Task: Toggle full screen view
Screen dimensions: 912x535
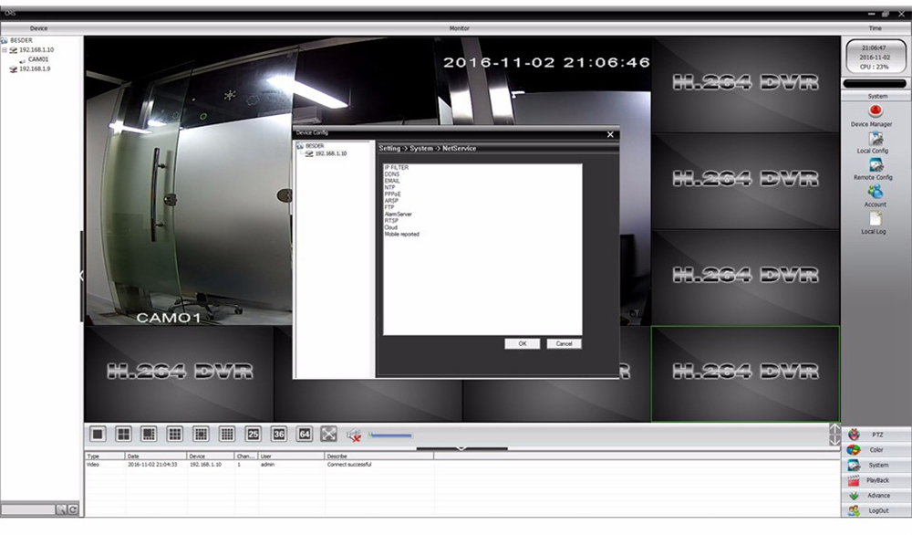Action: pos(328,434)
